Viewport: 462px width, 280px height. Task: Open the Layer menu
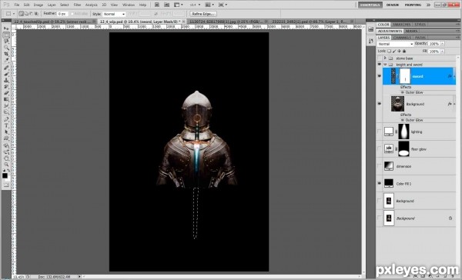52,5
